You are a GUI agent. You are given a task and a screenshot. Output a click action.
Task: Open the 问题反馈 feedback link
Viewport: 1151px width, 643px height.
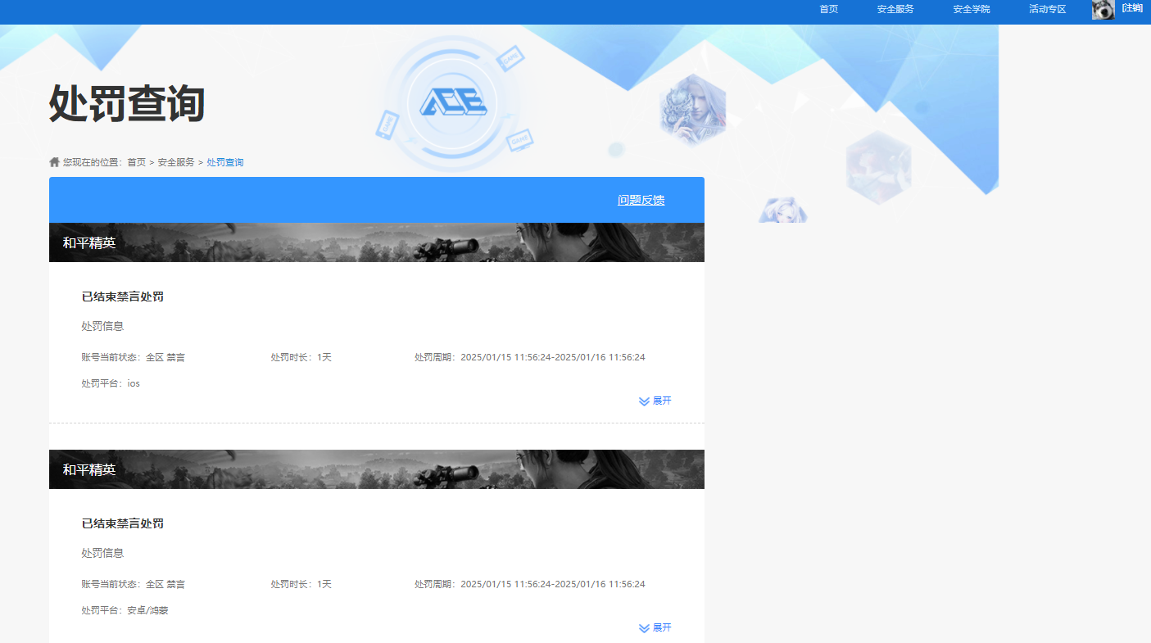coord(641,200)
